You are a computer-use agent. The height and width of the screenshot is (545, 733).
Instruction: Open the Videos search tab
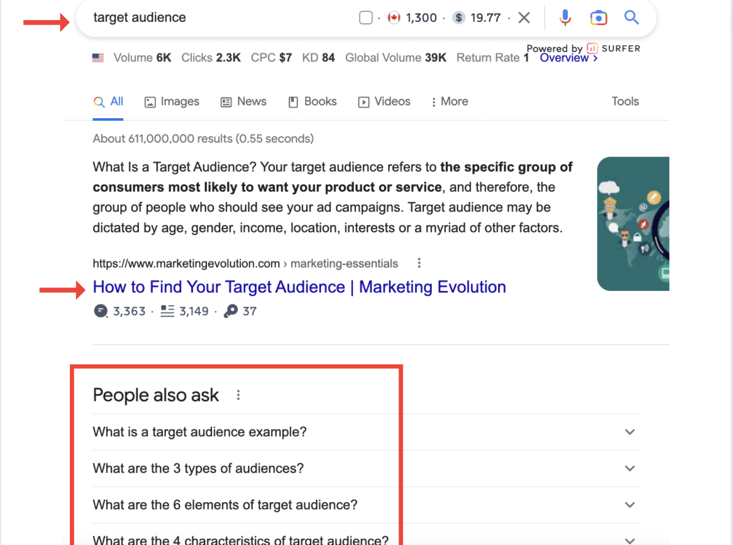point(384,101)
